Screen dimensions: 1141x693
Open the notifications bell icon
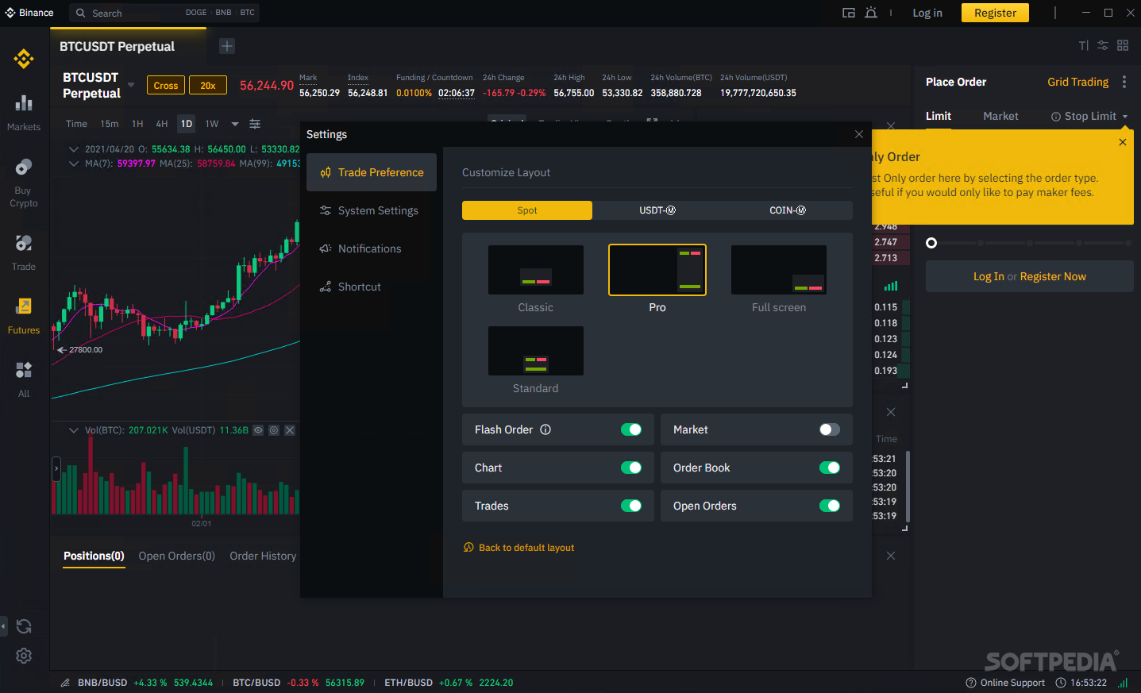tap(871, 13)
